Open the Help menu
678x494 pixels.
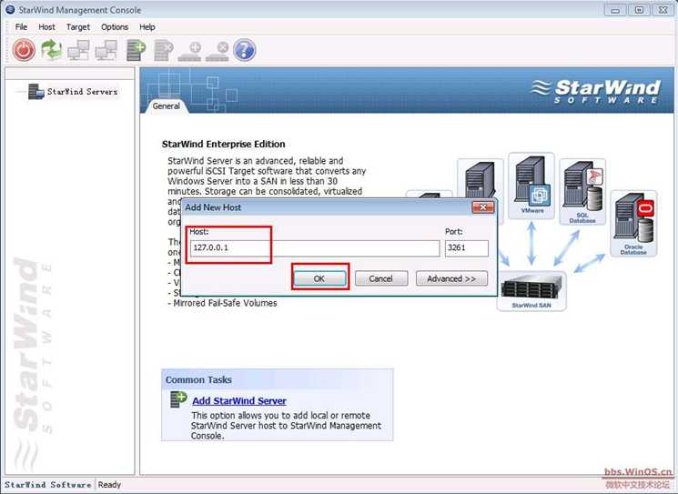(147, 26)
